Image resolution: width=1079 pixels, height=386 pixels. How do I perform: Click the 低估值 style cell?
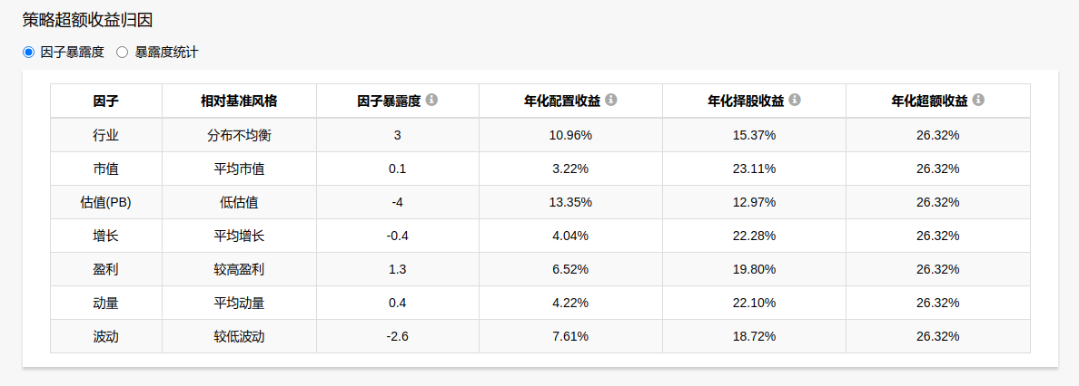pos(239,202)
